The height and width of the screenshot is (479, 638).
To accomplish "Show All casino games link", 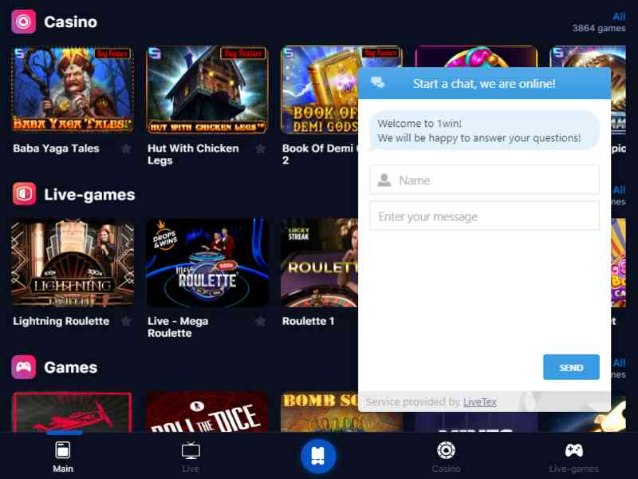I will pos(619,16).
